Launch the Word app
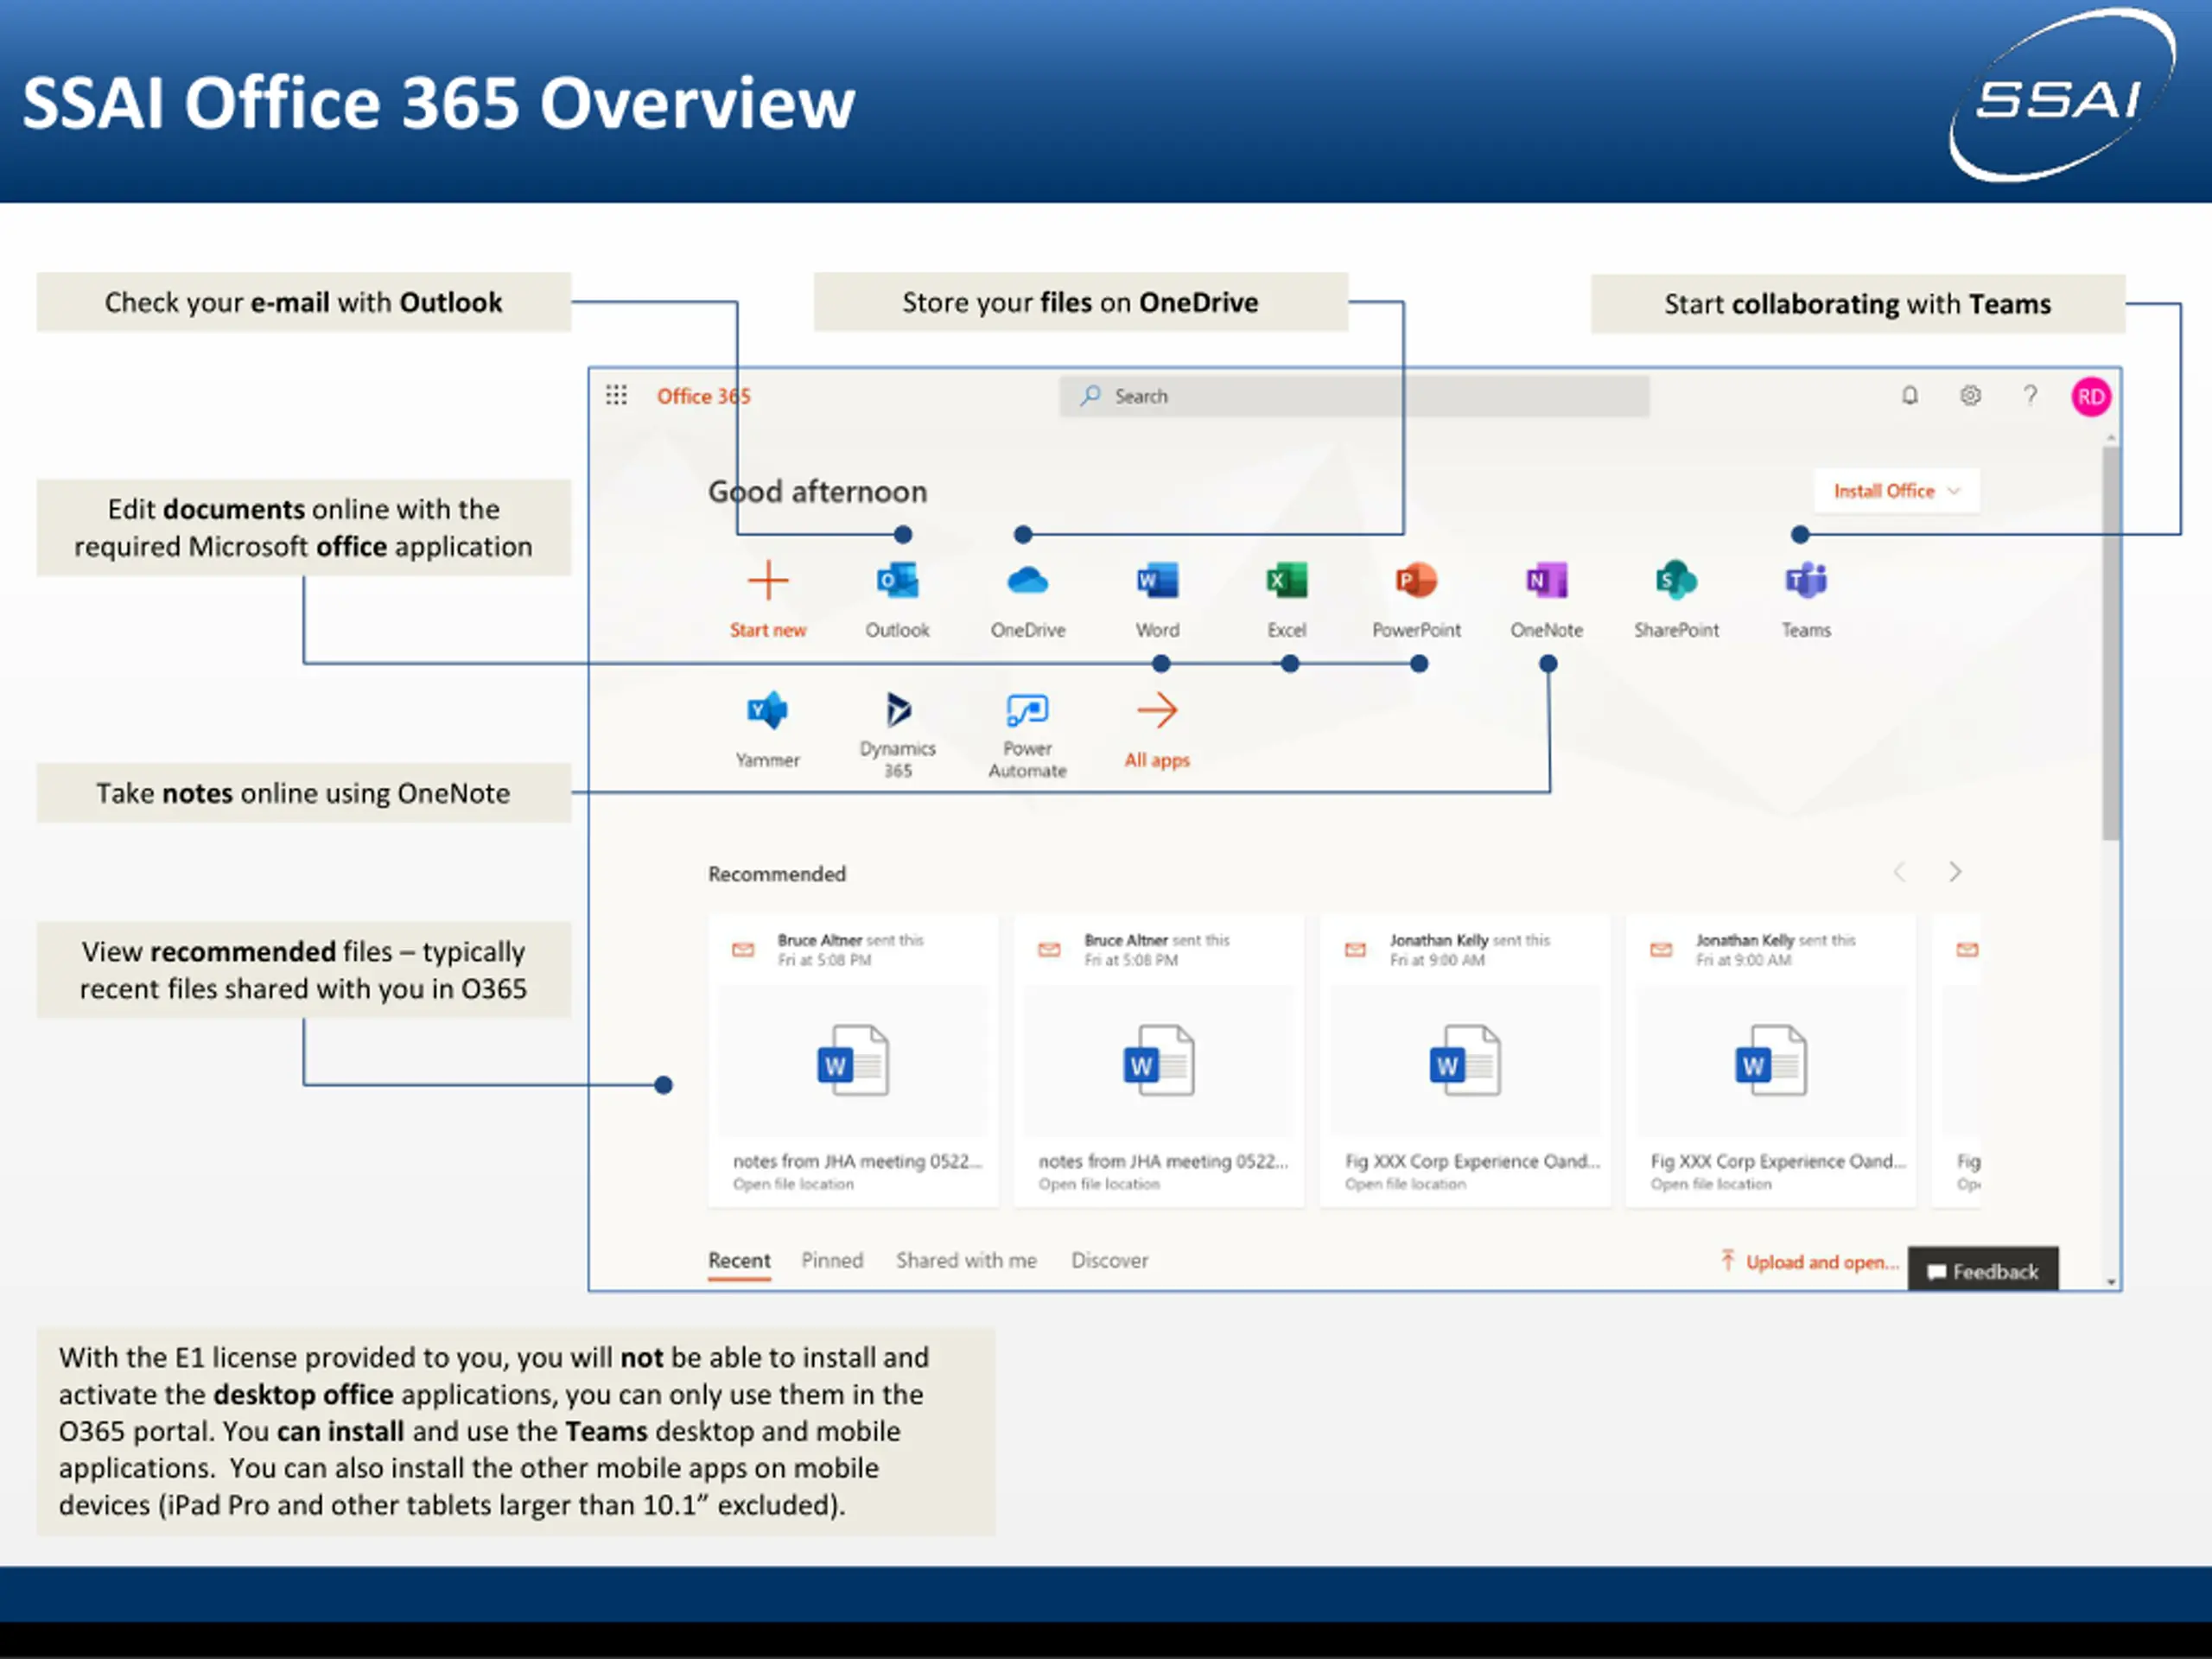This screenshot has width=2212, height=1659. [x=1157, y=598]
